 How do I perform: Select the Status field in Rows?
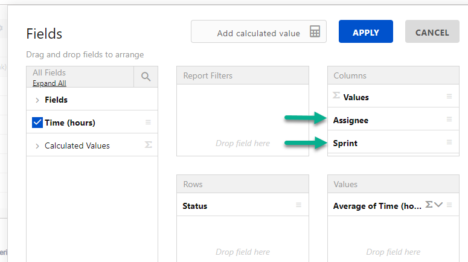242,205
